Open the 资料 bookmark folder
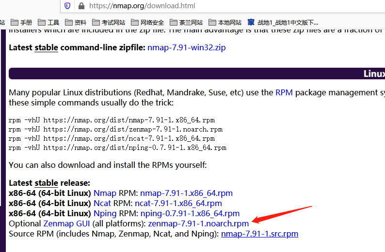Screen dimensions: 385x252 [x=76, y=23]
